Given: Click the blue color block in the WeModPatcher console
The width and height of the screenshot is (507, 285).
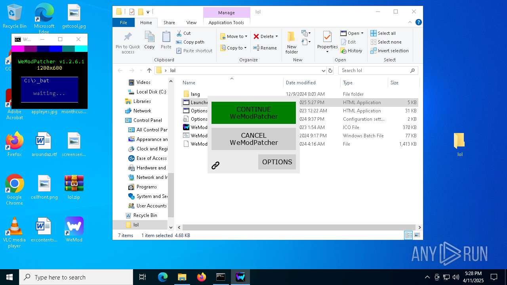Looking at the screenshot, I should click(x=56, y=49).
